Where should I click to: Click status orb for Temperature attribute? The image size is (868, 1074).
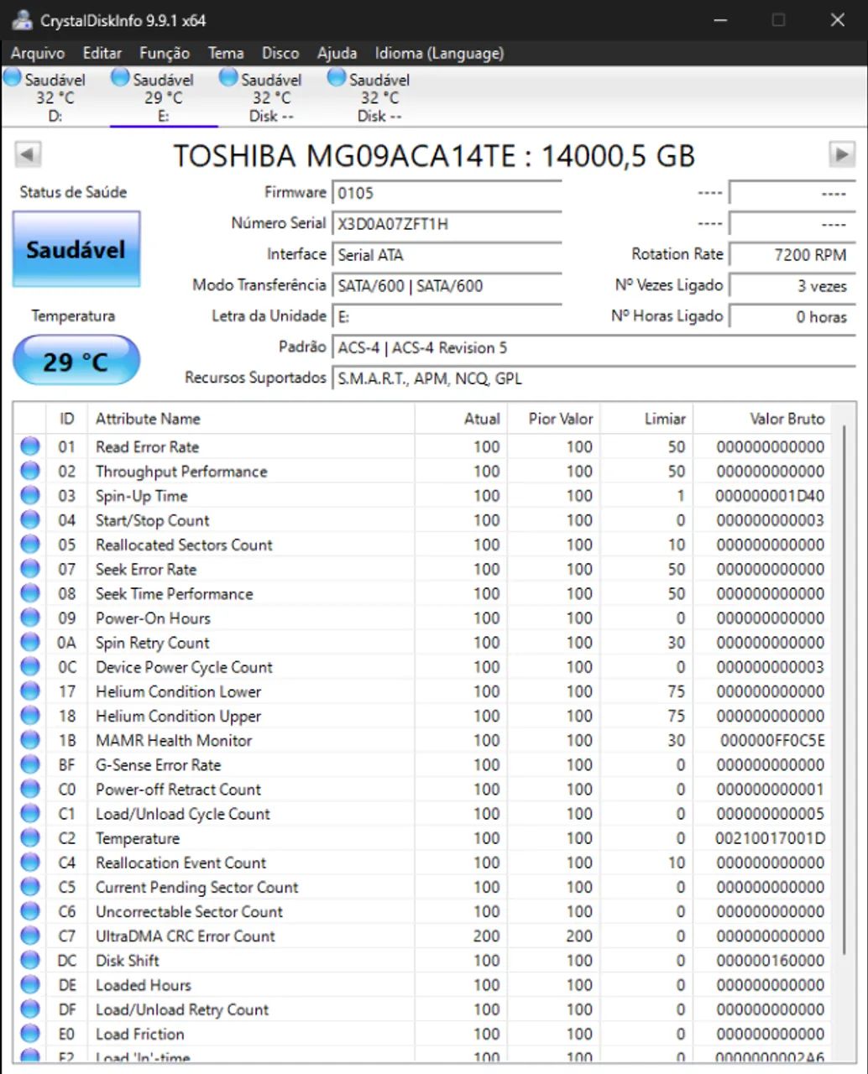pos(30,837)
